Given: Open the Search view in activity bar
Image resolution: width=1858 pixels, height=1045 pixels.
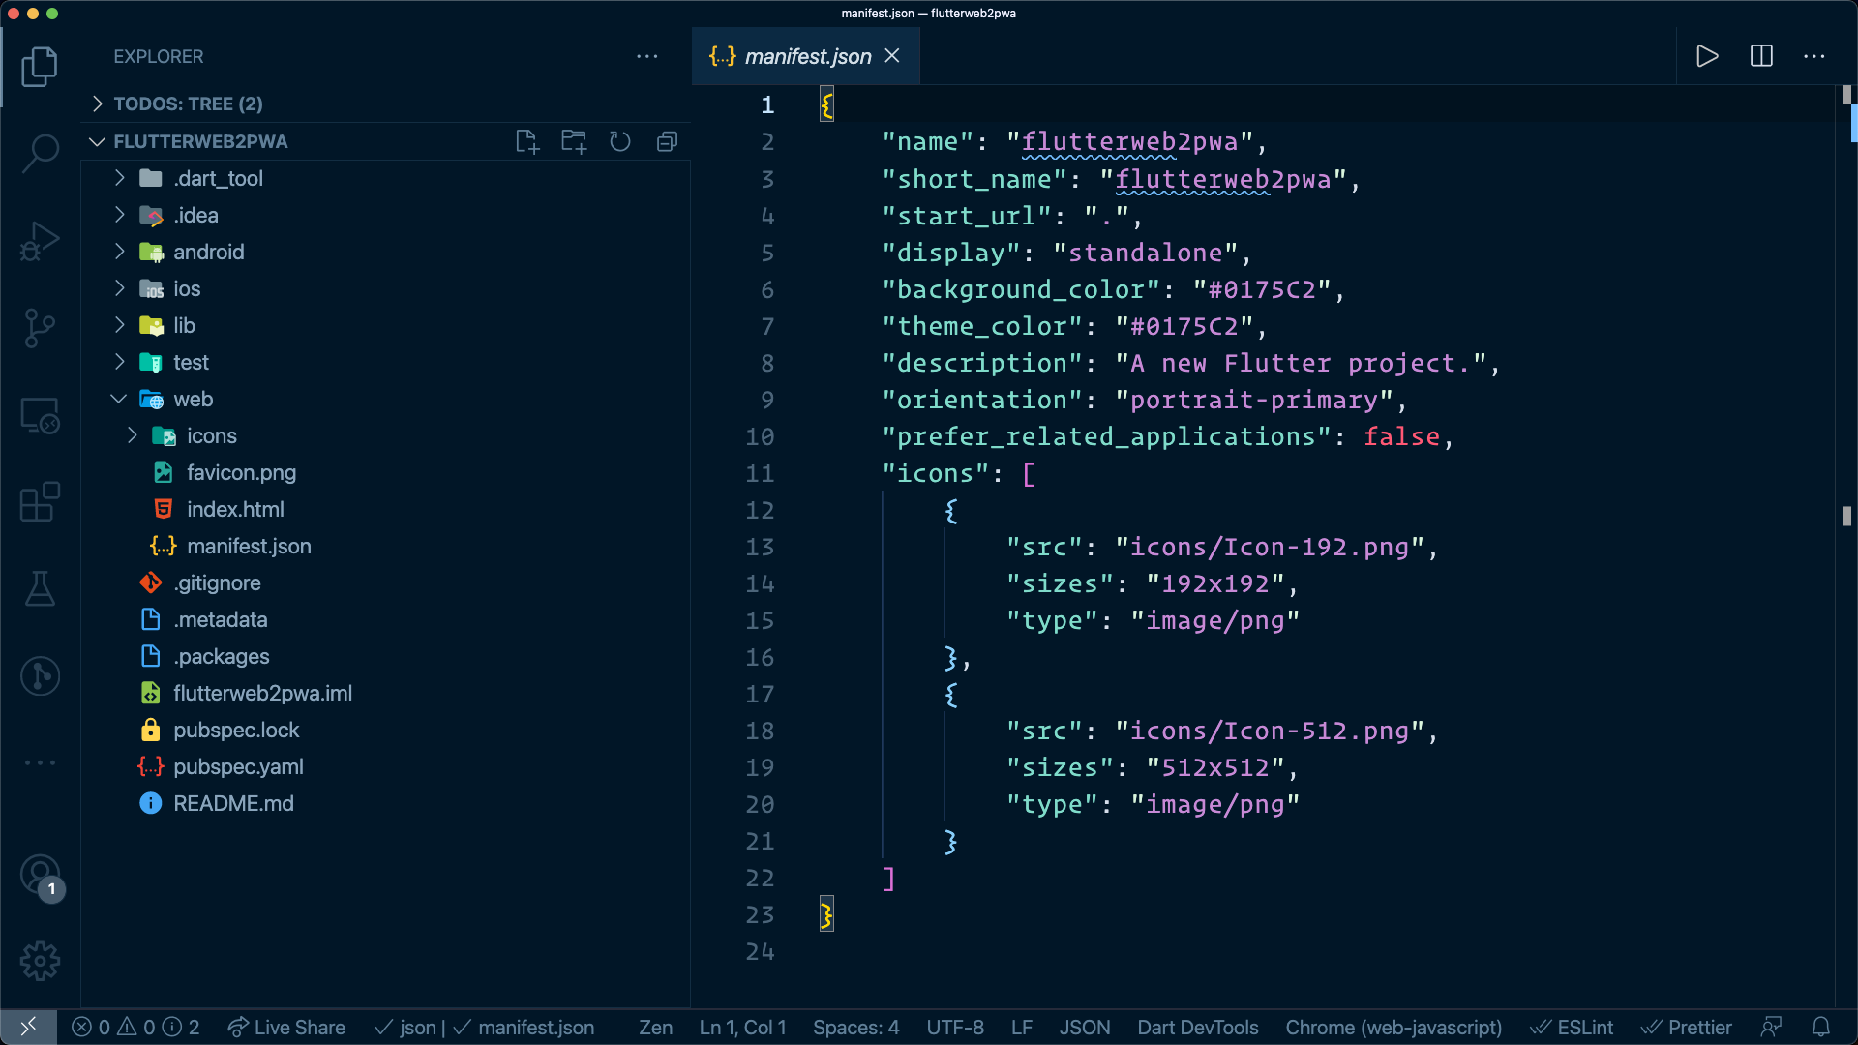Looking at the screenshot, I should tap(40, 153).
